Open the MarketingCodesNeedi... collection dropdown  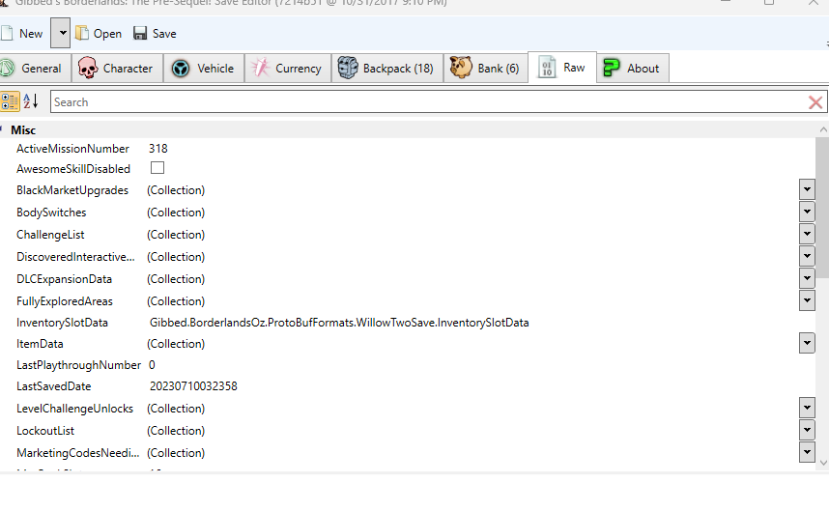point(807,452)
